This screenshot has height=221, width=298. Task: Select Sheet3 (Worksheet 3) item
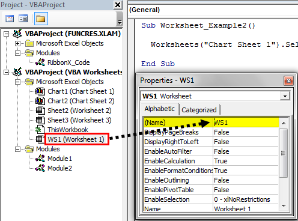coord(79,120)
